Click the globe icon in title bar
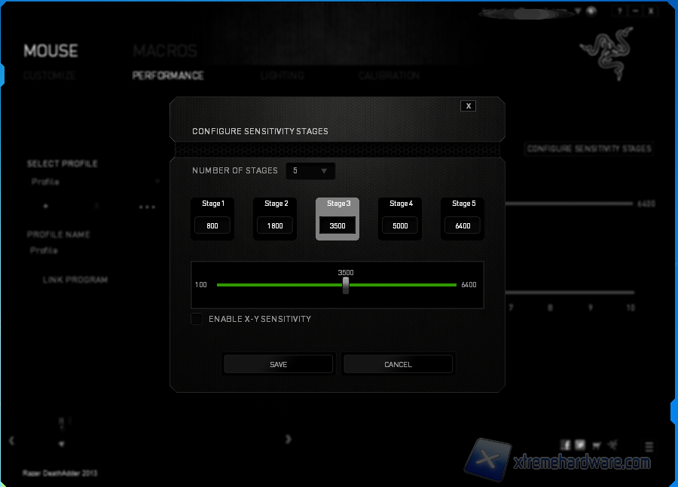The width and height of the screenshot is (678, 487). 591,11
